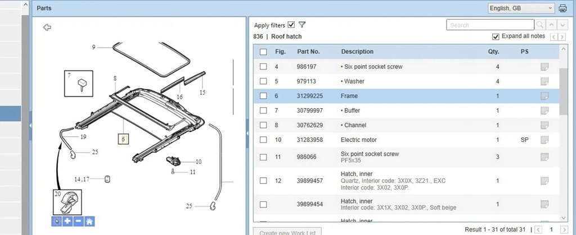
Task: Click the Create new Work List button
Action: [287, 231]
